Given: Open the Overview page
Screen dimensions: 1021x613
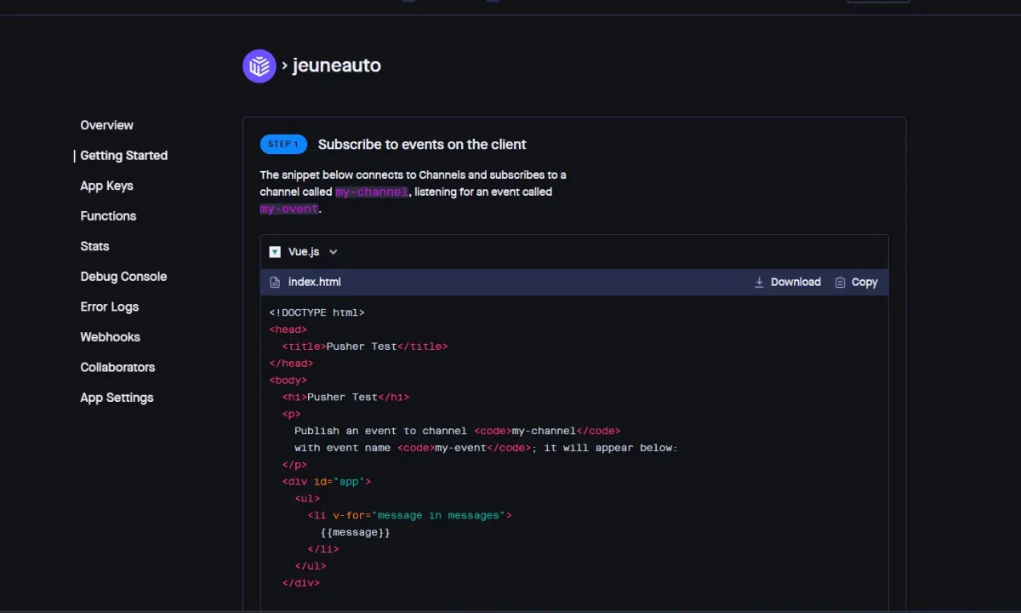Looking at the screenshot, I should coord(106,125).
